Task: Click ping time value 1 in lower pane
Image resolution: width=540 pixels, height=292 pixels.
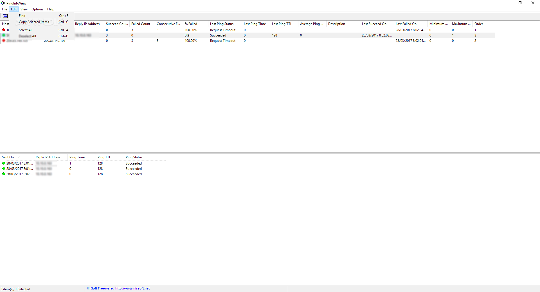Action: 70,163
